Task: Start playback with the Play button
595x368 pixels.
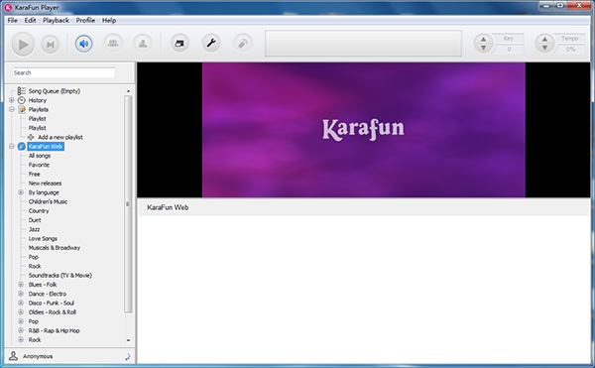Action: [23, 45]
